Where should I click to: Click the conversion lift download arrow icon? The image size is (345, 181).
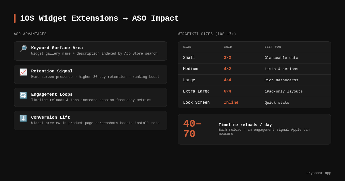[23, 118]
